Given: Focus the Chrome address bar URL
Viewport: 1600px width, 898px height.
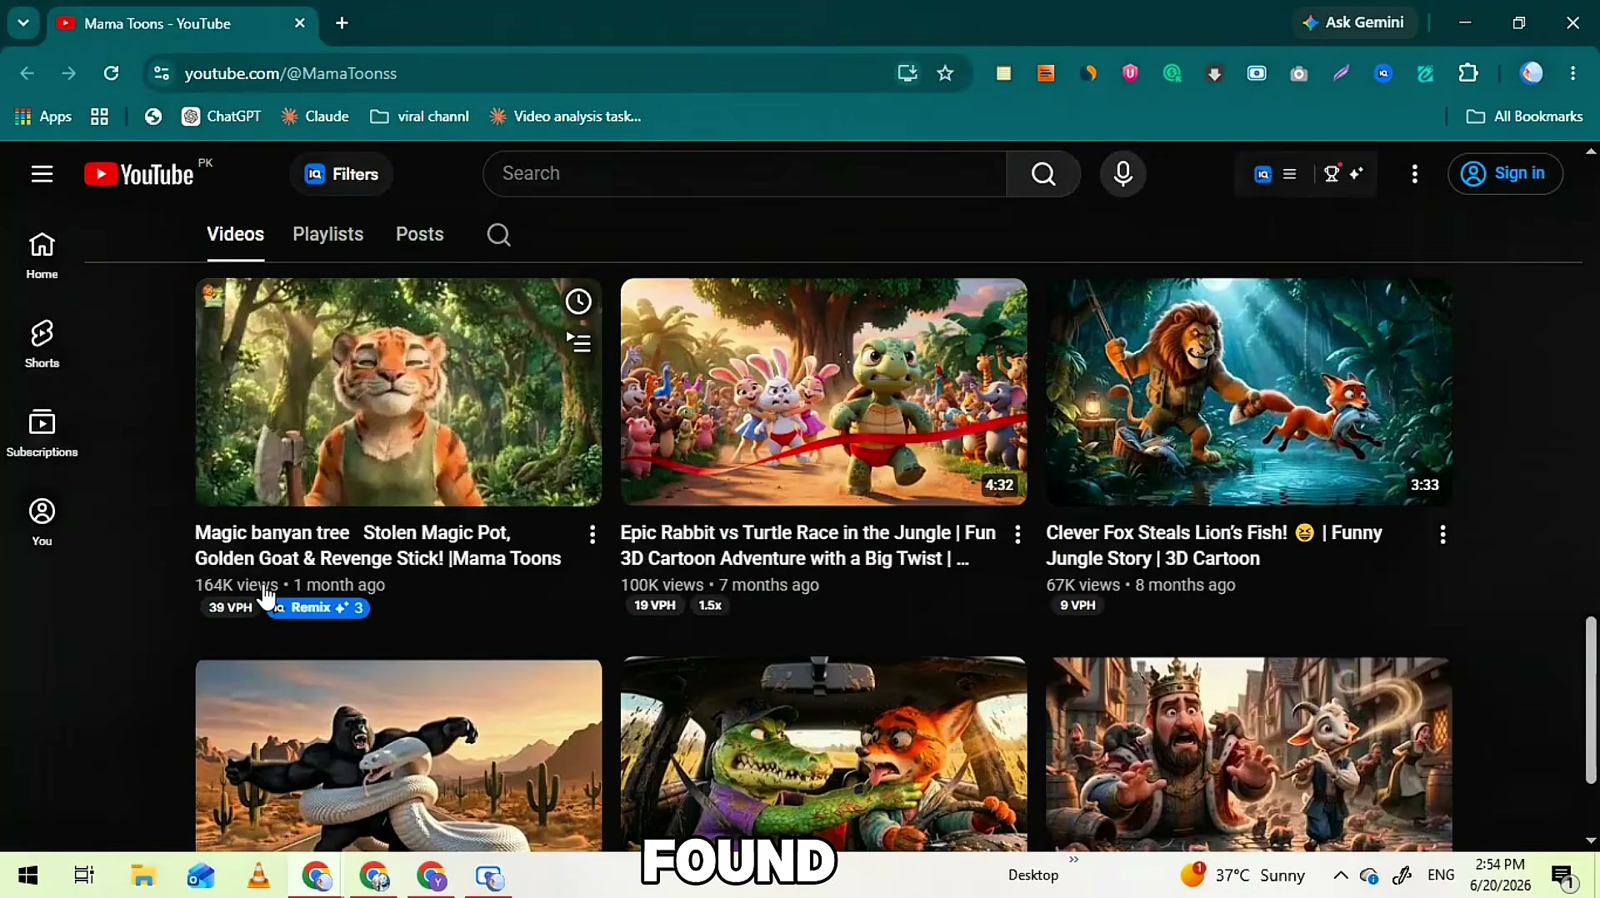Looking at the screenshot, I should click(290, 73).
